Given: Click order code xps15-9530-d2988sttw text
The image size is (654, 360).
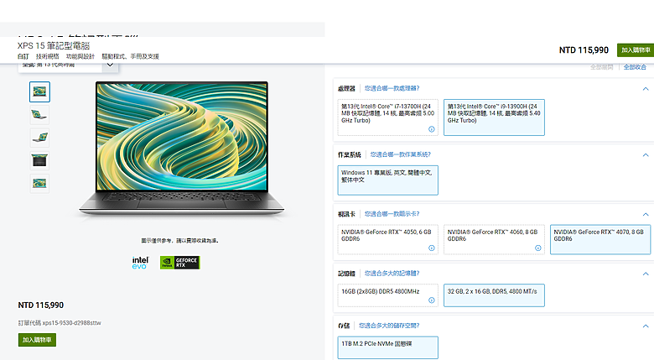Looking at the screenshot, I should [x=71, y=323].
